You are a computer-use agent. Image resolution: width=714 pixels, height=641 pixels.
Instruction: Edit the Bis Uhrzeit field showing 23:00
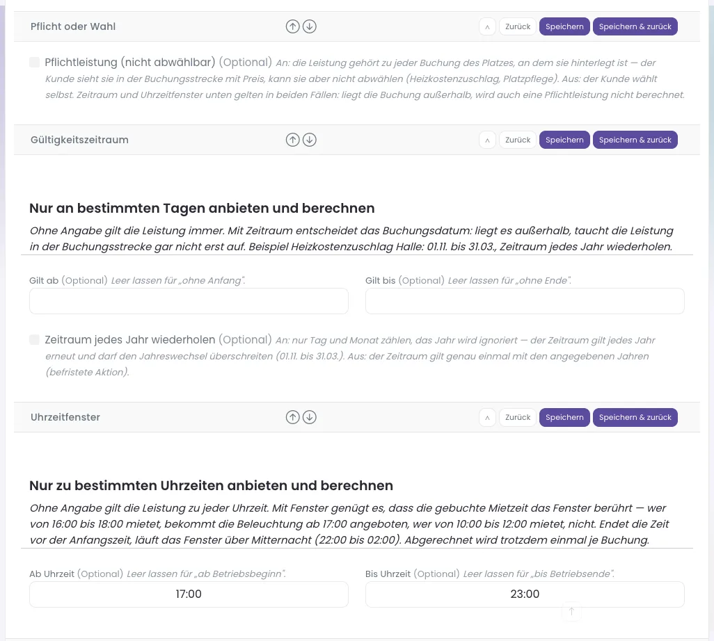click(525, 594)
